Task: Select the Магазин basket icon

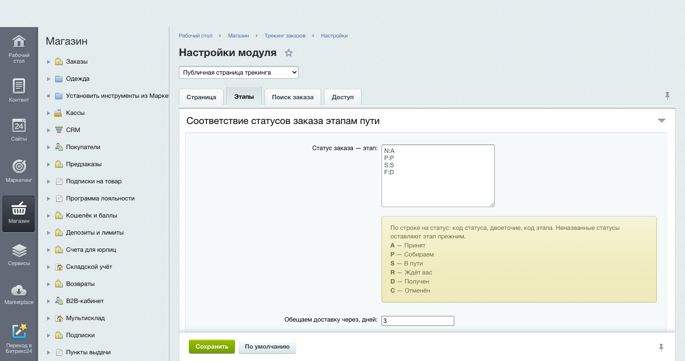Action: pyautogui.click(x=19, y=208)
